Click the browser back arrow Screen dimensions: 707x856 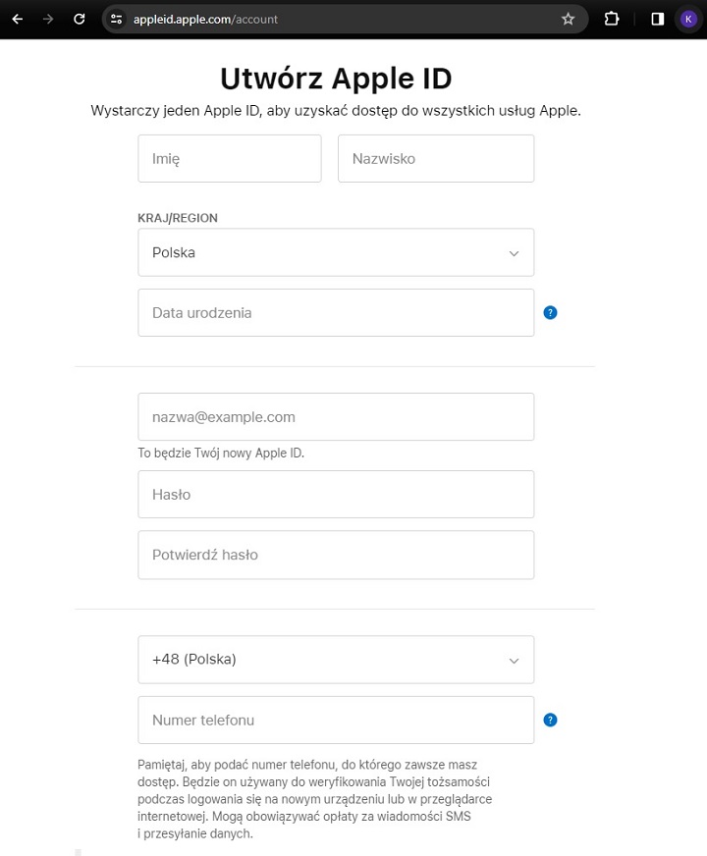pos(17,19)
